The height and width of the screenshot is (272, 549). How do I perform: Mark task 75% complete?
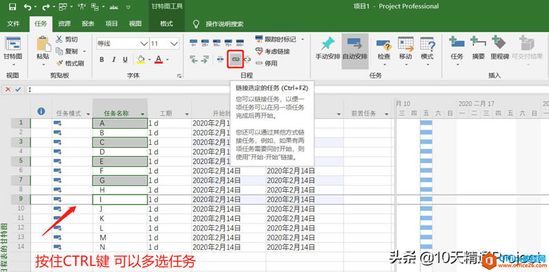[x=228, y=43]
